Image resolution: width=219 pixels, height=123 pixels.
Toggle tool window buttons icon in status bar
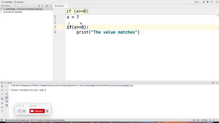(2, 120)
